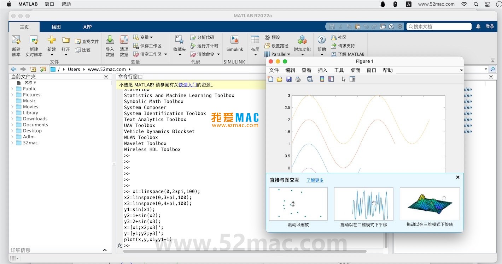Expand the 变量 variable dropdown
The height and width of the screenshot is (264, 502).
(x=151, y=37)
